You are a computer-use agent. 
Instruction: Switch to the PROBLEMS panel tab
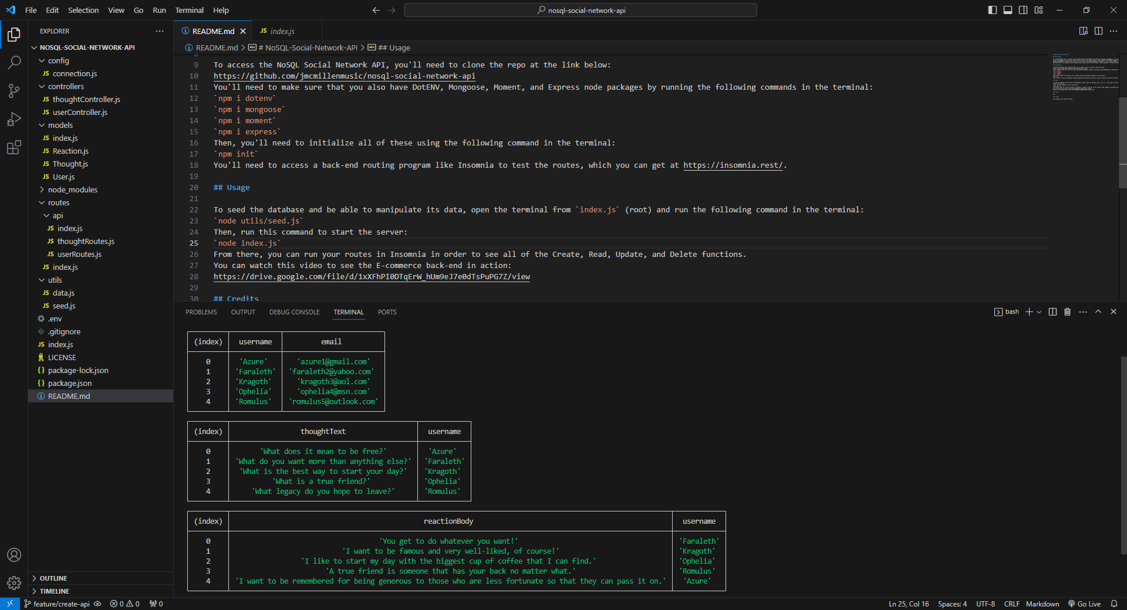click(x=201, y=312)
